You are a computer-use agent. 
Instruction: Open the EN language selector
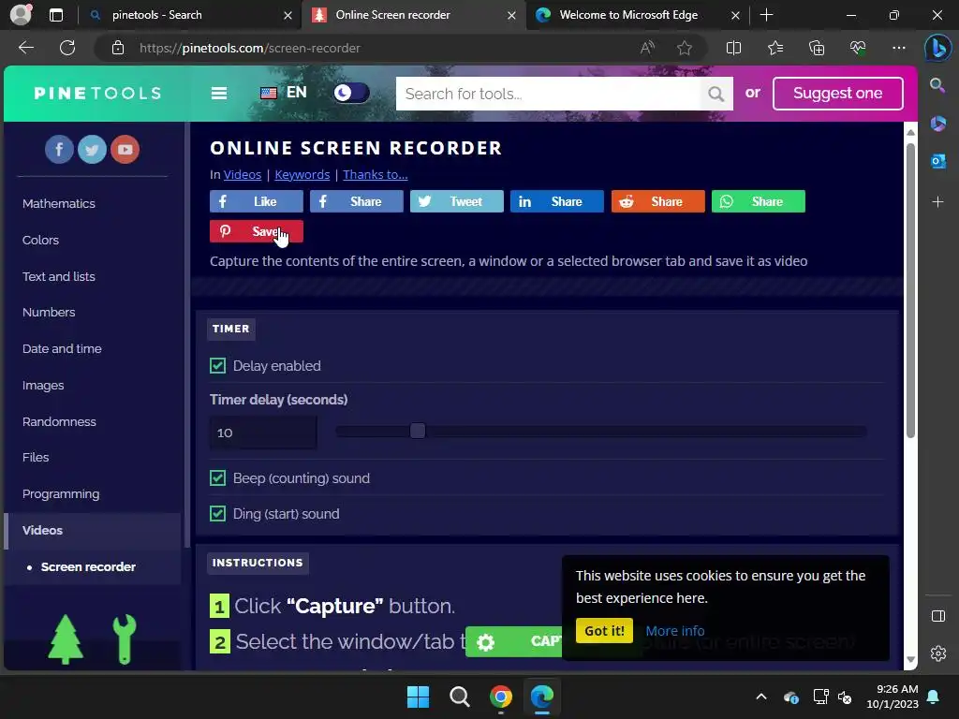click(x=283, y=93)
